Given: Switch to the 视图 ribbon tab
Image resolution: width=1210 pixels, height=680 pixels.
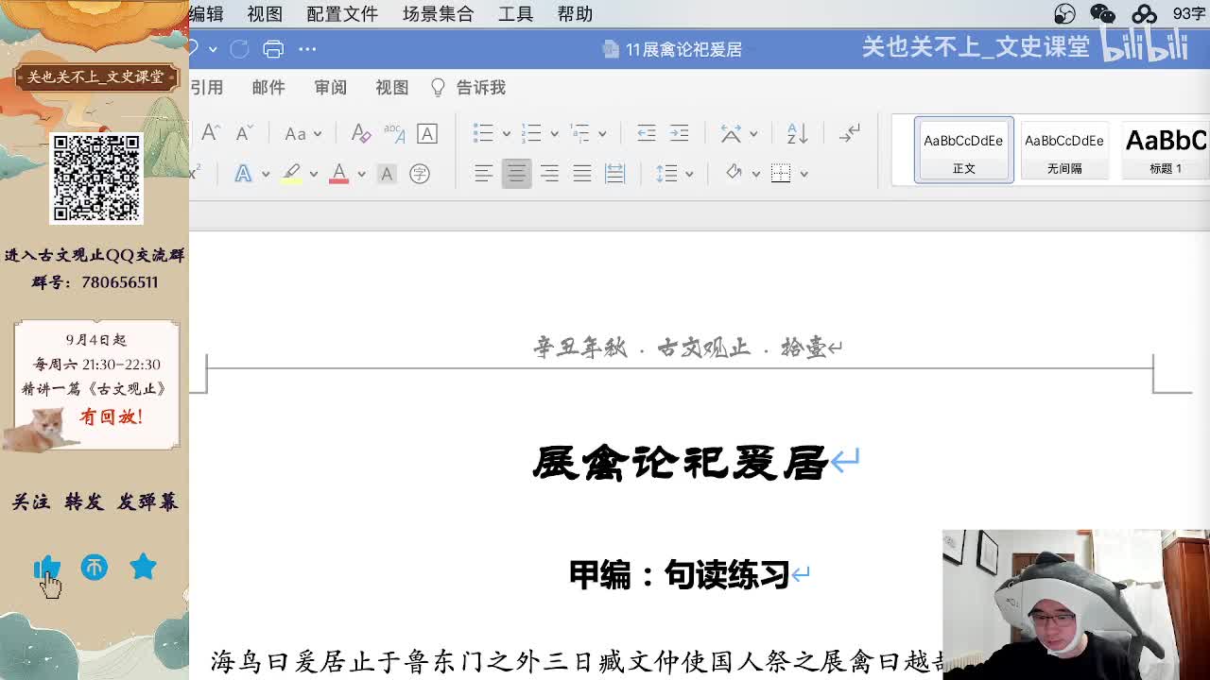Looking at the screenshot, I should pos(391,88).
